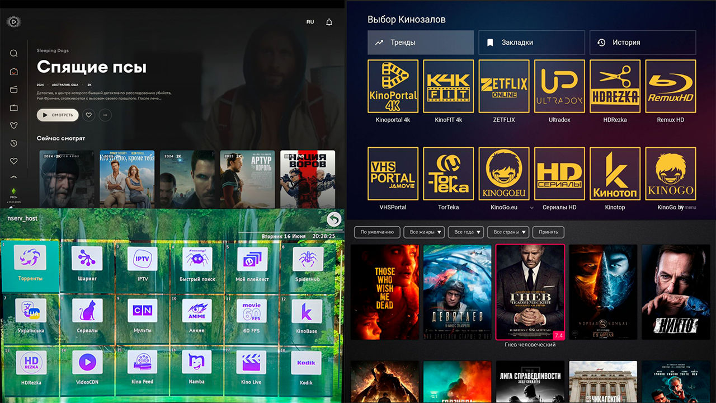Open the Девятаев movie poster

click(x=457, y=291)
